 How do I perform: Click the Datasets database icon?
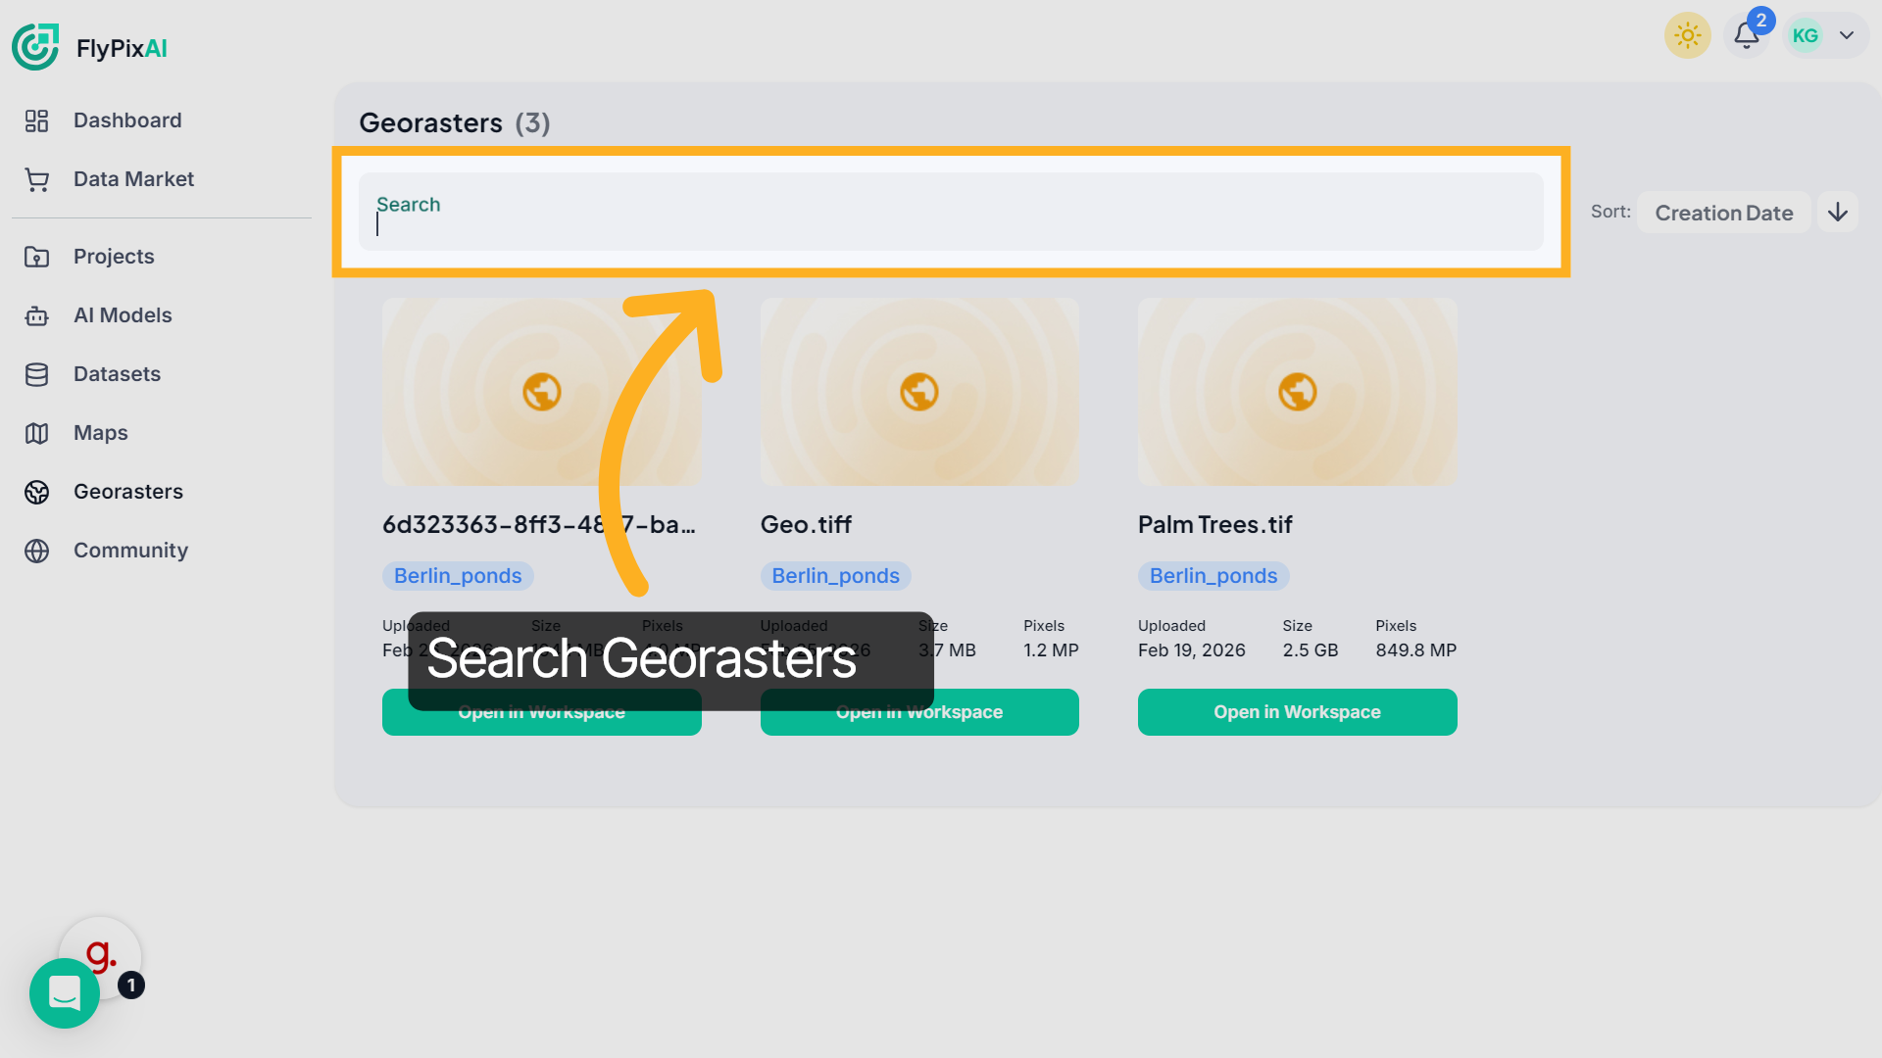tap(36, 374)
